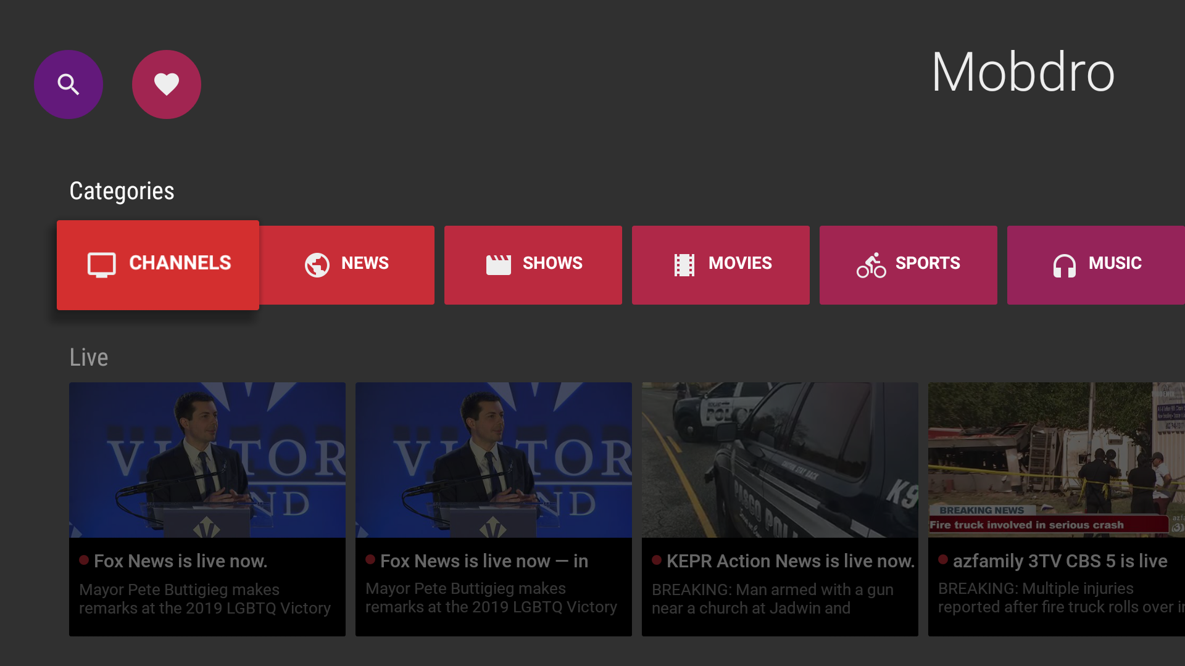This screenshot has height=666, width=1185.
Task: Click the film strip icon on Movies
Action: pyautogui.click(x=684, y=265)
